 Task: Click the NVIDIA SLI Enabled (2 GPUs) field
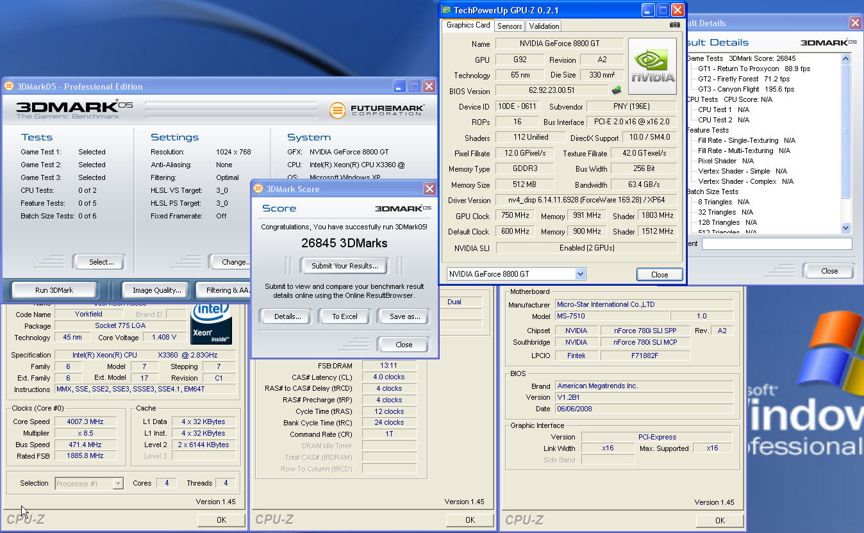pos(586,247)
